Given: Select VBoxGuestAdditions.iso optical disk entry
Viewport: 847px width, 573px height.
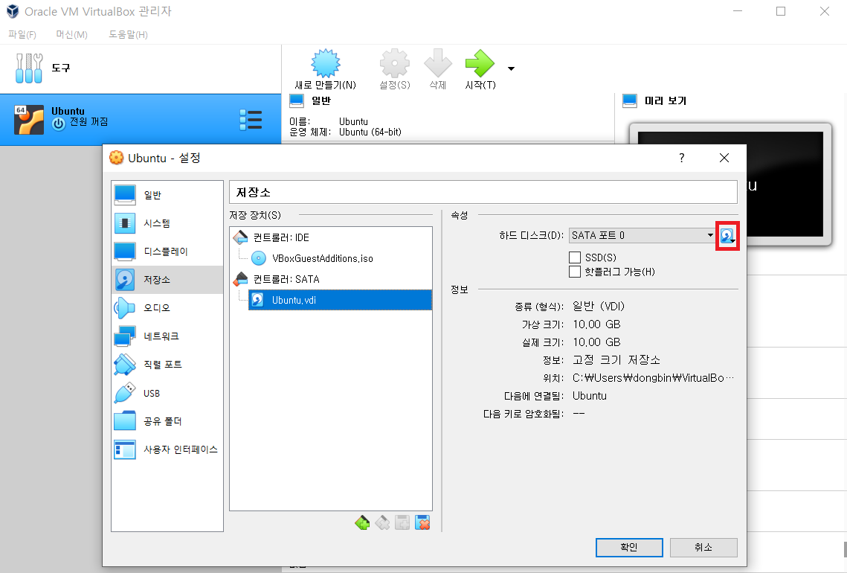Looking at the screenshot, I should pos(323,258).
